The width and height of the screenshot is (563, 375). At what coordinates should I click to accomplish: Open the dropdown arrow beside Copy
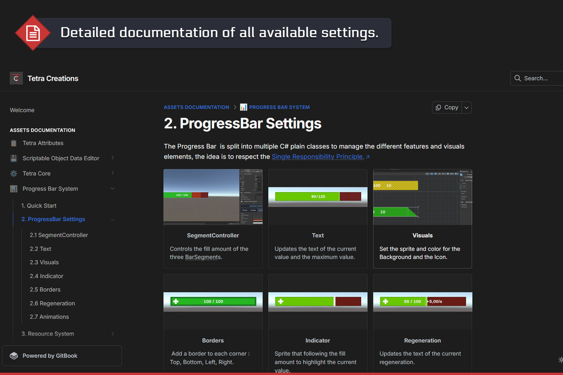(x=466, y=107)
